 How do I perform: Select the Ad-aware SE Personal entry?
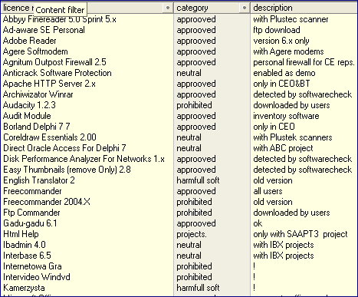(44, 30)
